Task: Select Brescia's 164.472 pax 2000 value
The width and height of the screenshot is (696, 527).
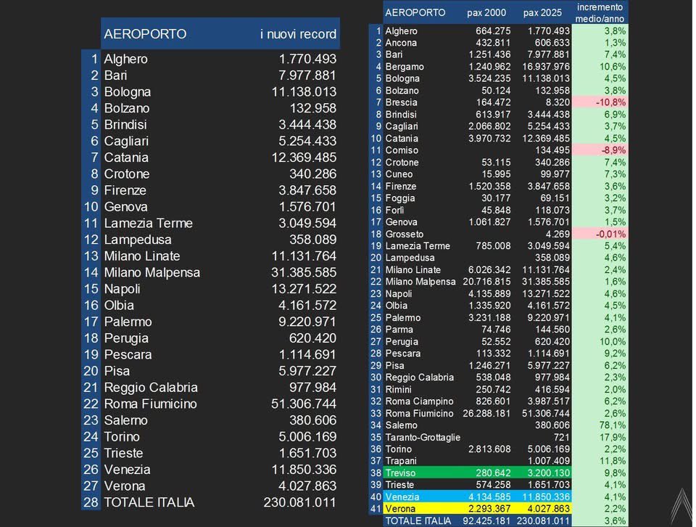Action: click(493, 102)
